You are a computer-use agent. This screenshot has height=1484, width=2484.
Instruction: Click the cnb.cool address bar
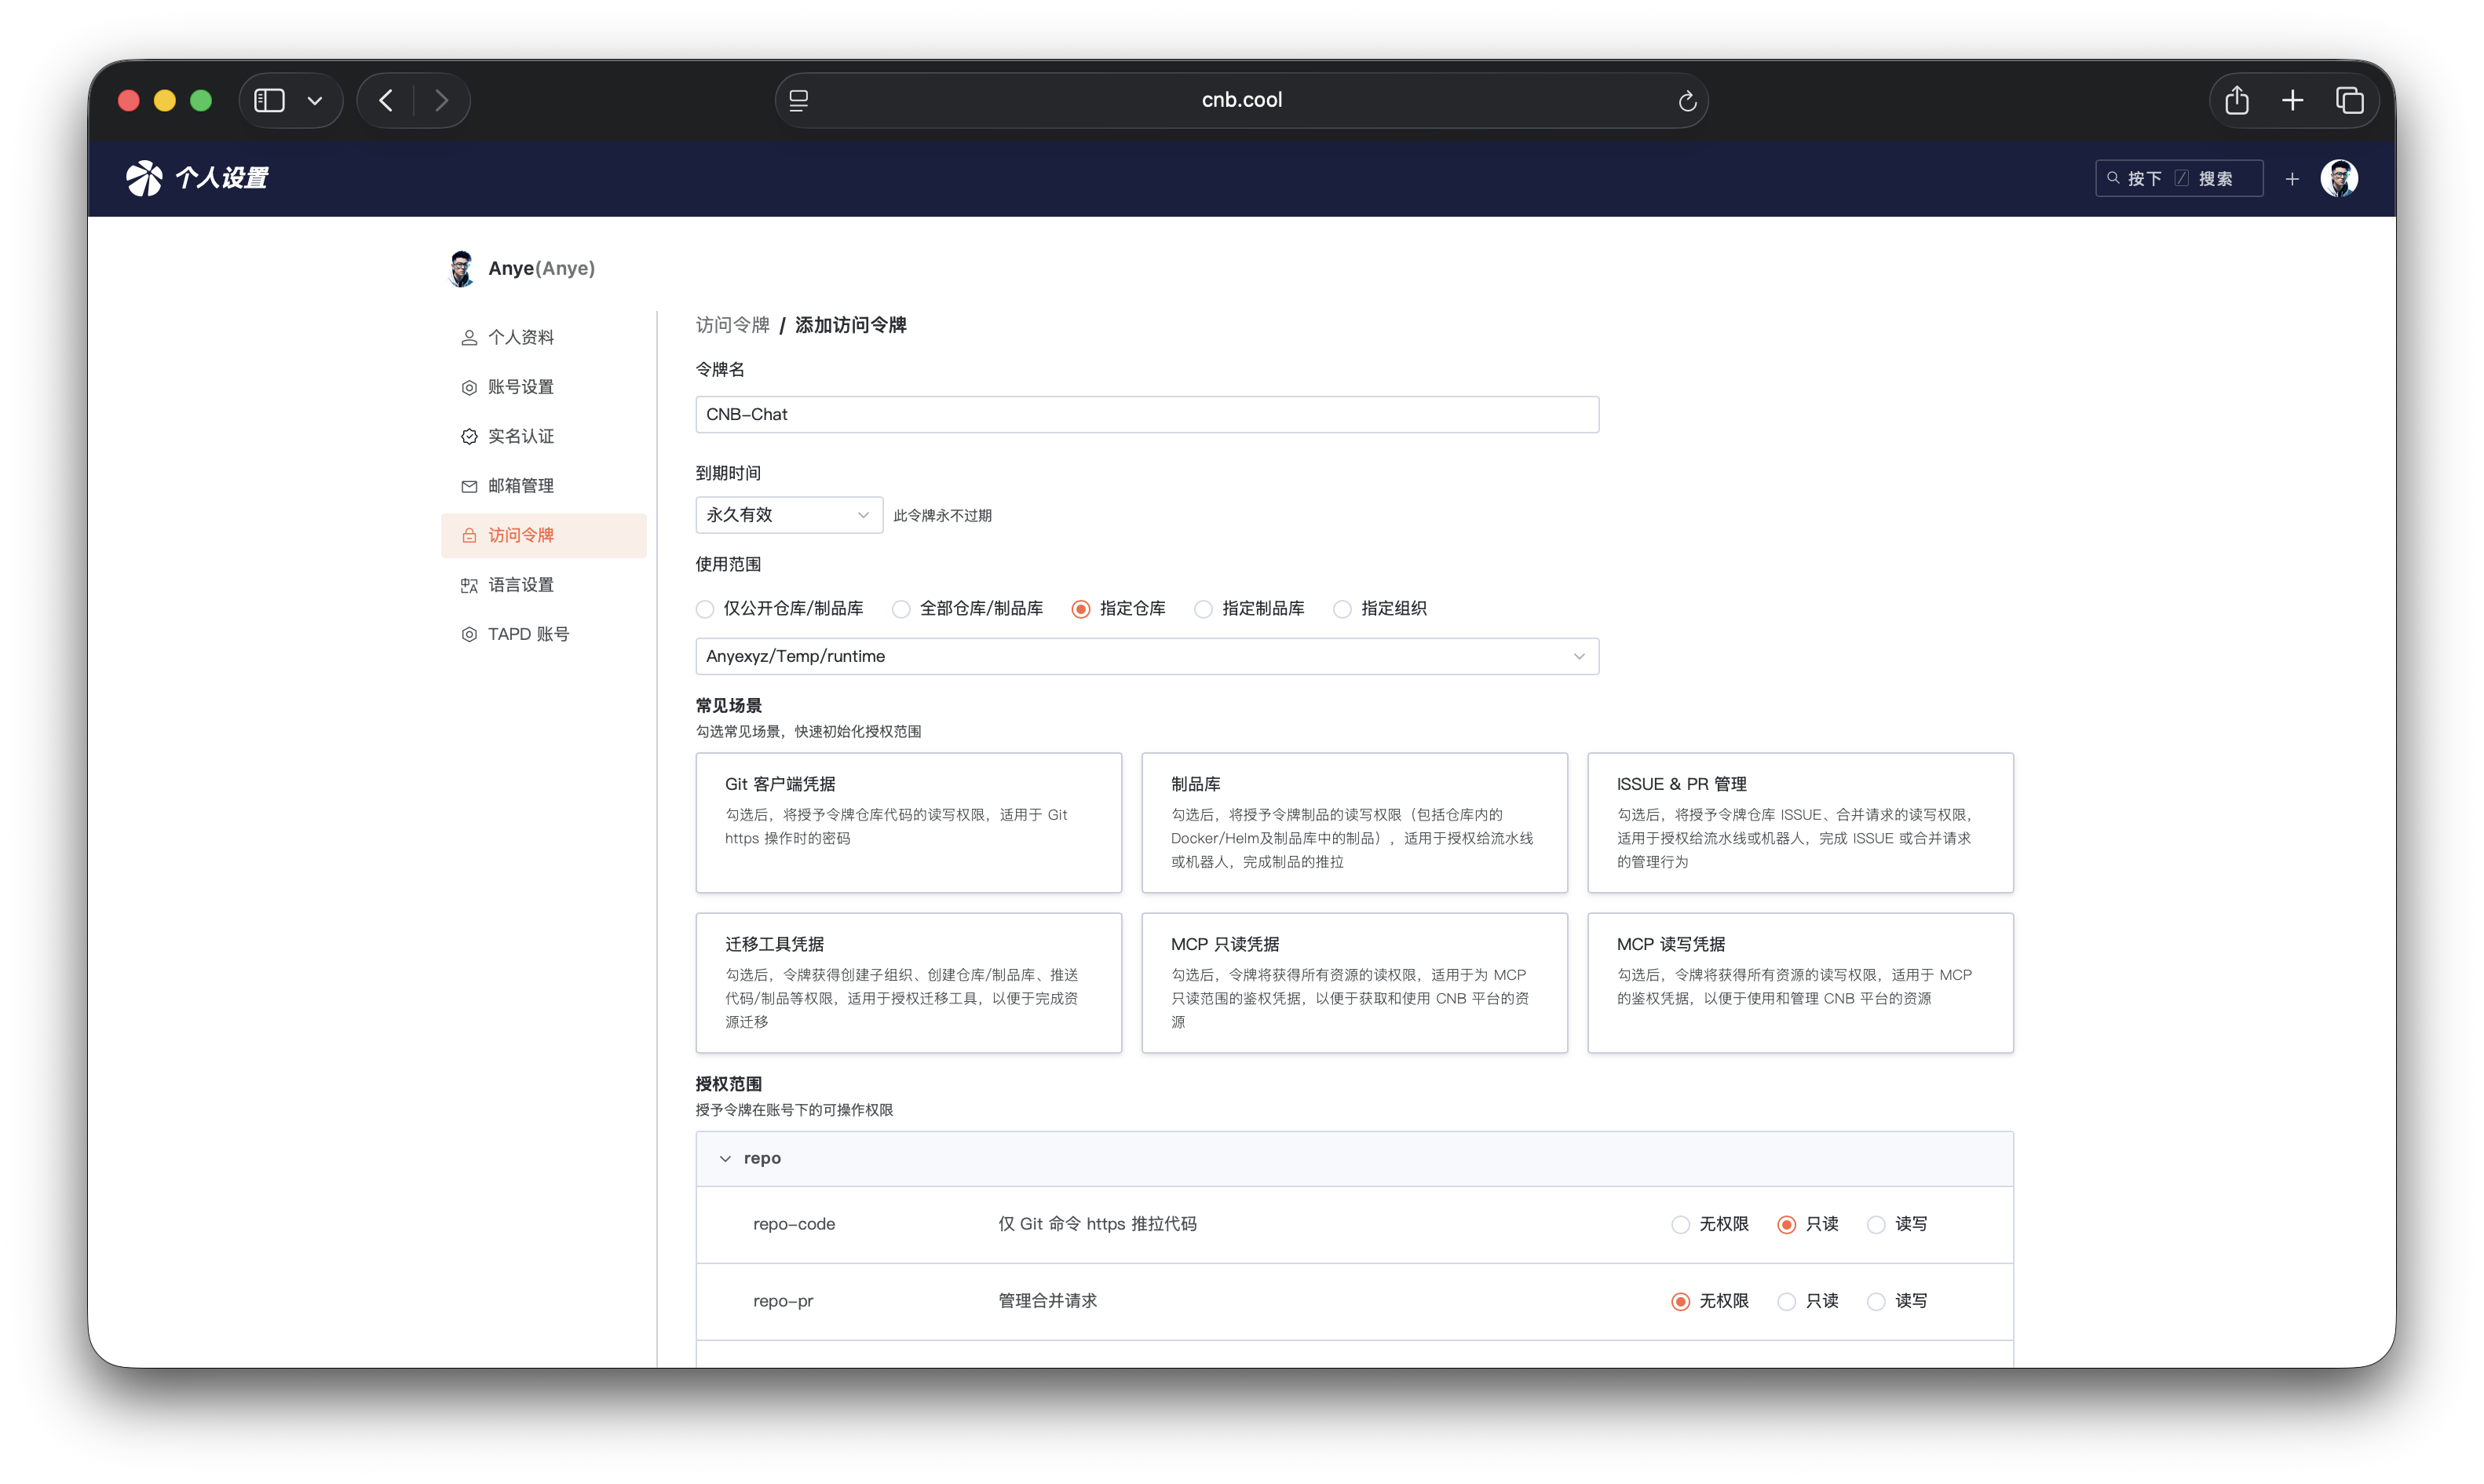(1241, 100)
